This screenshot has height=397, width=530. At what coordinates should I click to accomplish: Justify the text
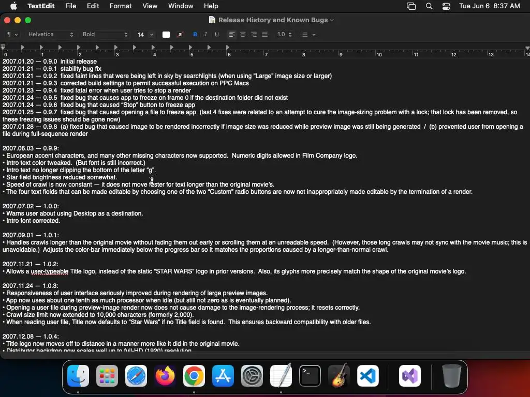click(x=264, y=35)
